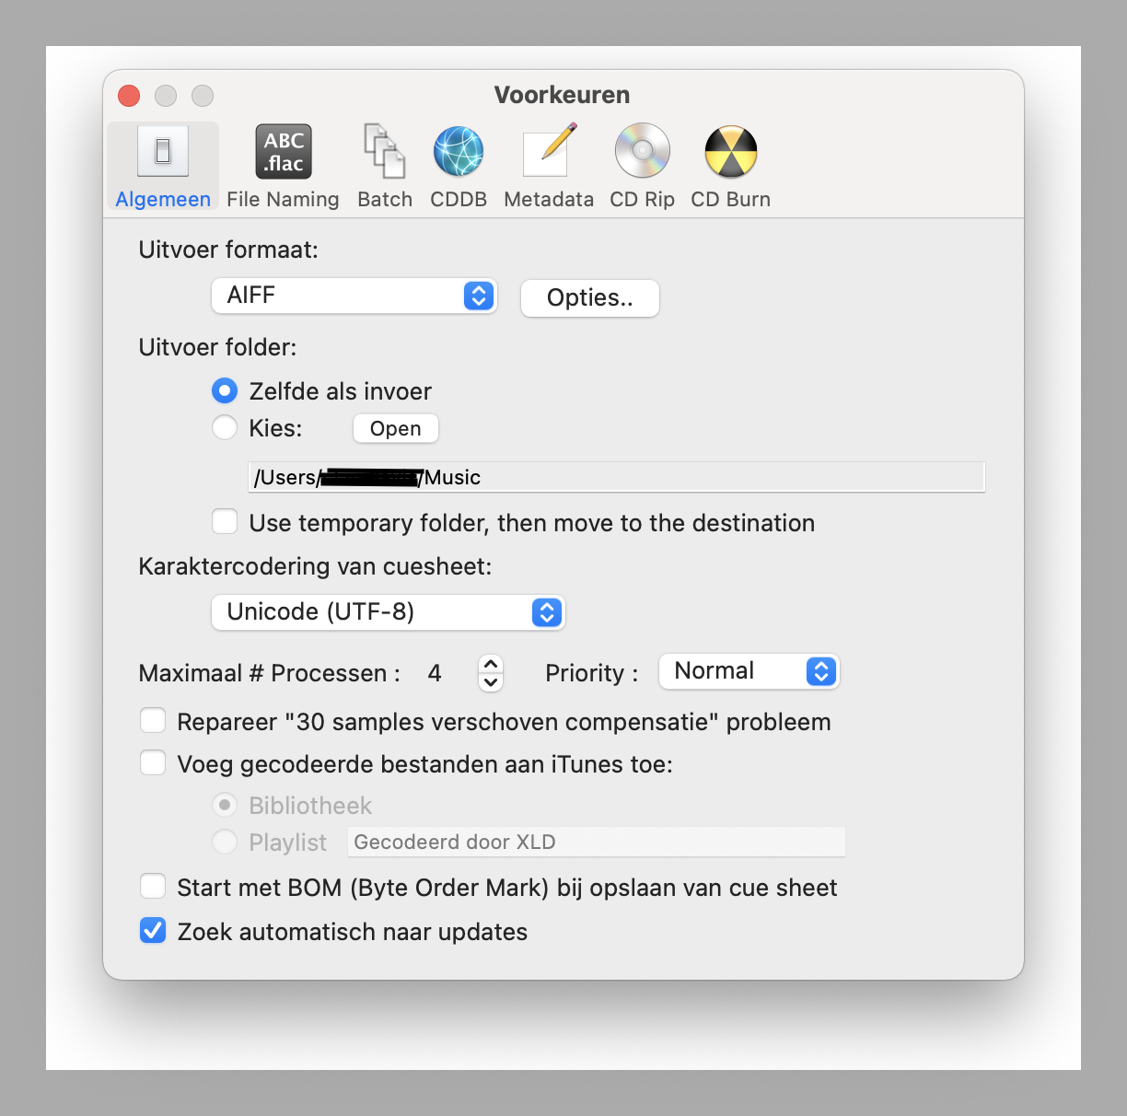Viewport: 1127px width, 1116px height.
Task: Expand the Unicode (UTF-8) encoding dropdown
Action: [x=388, y=612]
